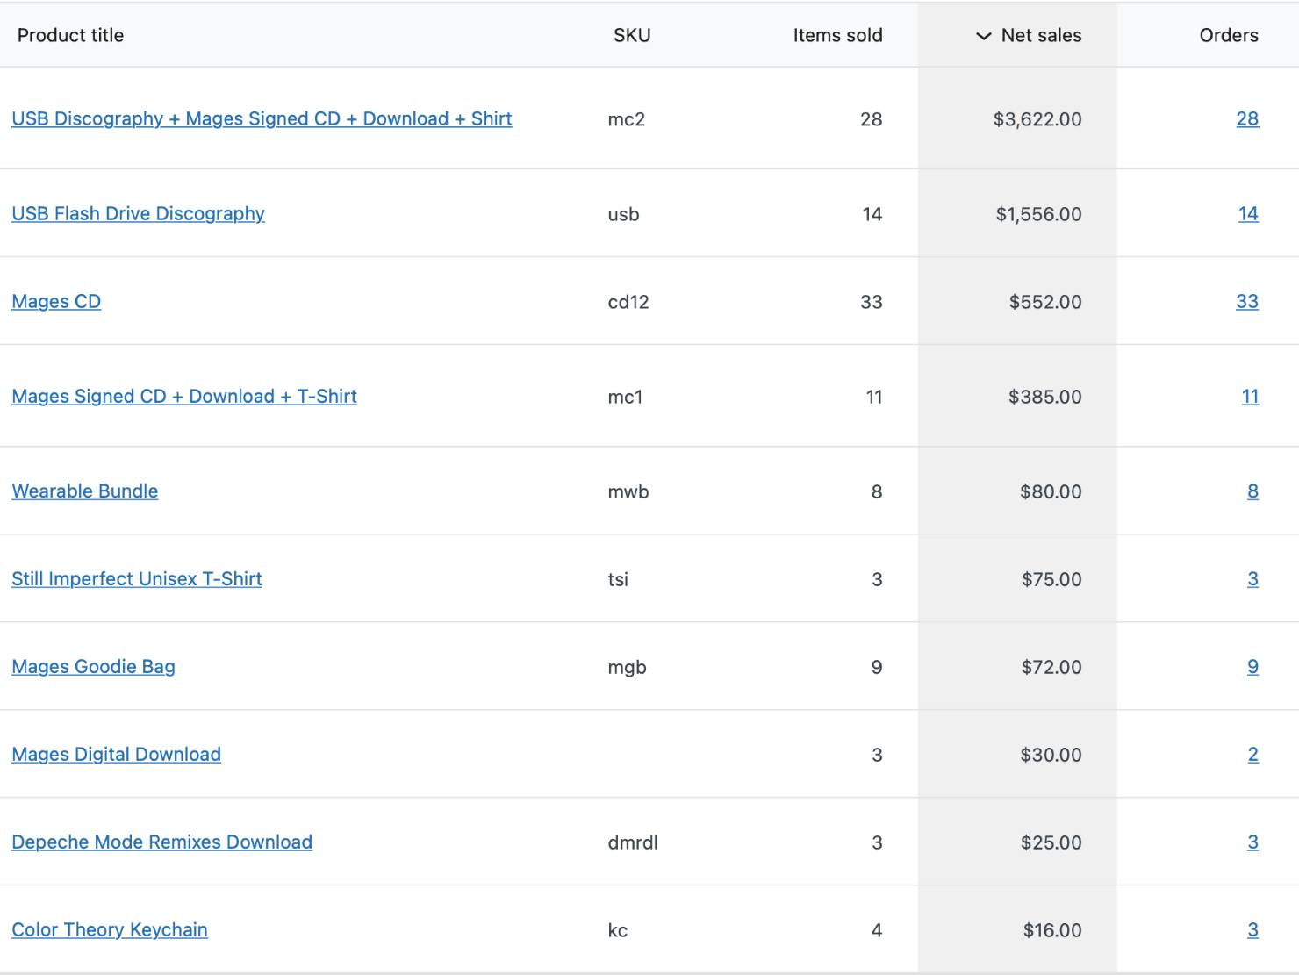Open the Mages Goodie Bag link
Viewport: 1299px width, 975px height.
click(93, 667)
